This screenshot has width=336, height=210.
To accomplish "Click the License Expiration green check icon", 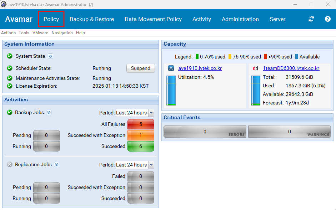I will pos(9,86).
